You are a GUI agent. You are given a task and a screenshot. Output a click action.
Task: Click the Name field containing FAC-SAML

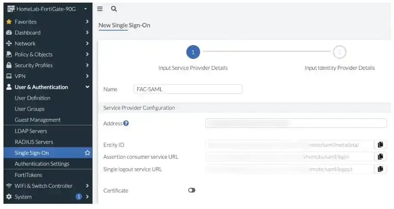click(x=188, y=89)
